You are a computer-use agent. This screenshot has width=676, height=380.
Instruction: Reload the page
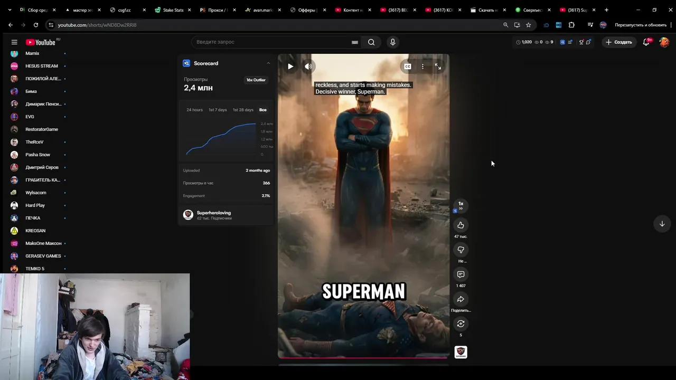(35, 25)
